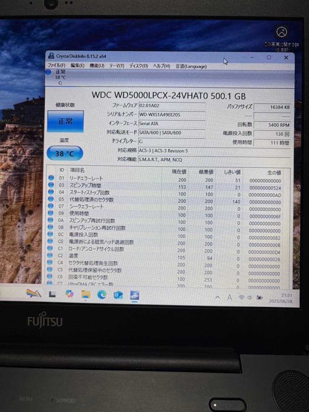This screenshot has width=309, height=412.
Task: Click the CrystalDiskInfo title bar icon
Action: (51, 56)
